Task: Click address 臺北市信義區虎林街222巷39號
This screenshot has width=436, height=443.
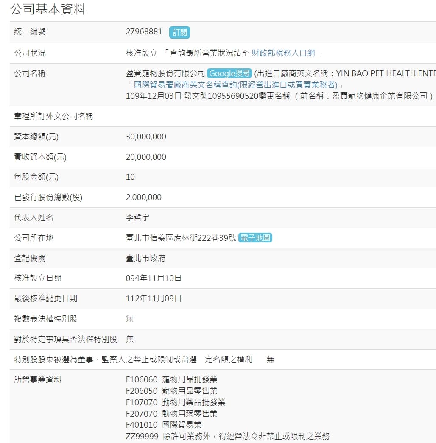Action: 181,238
